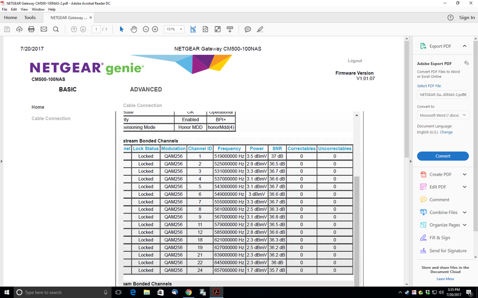Screen dimensions: 478x298
Task: Open the Window menu
Action: click(x=38, y=10)
